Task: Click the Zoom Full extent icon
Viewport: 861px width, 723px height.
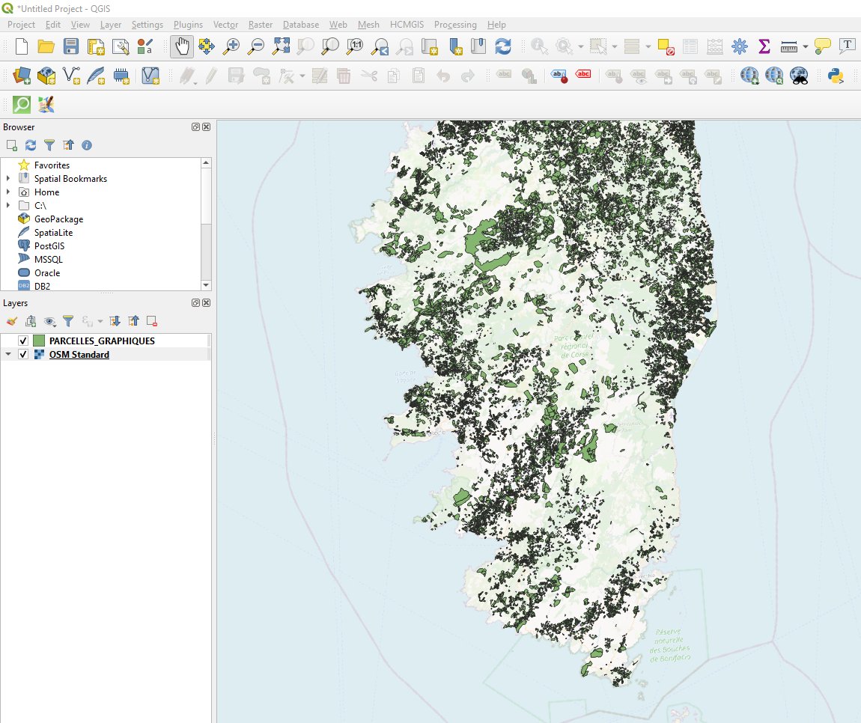Action: click(280, 46)
